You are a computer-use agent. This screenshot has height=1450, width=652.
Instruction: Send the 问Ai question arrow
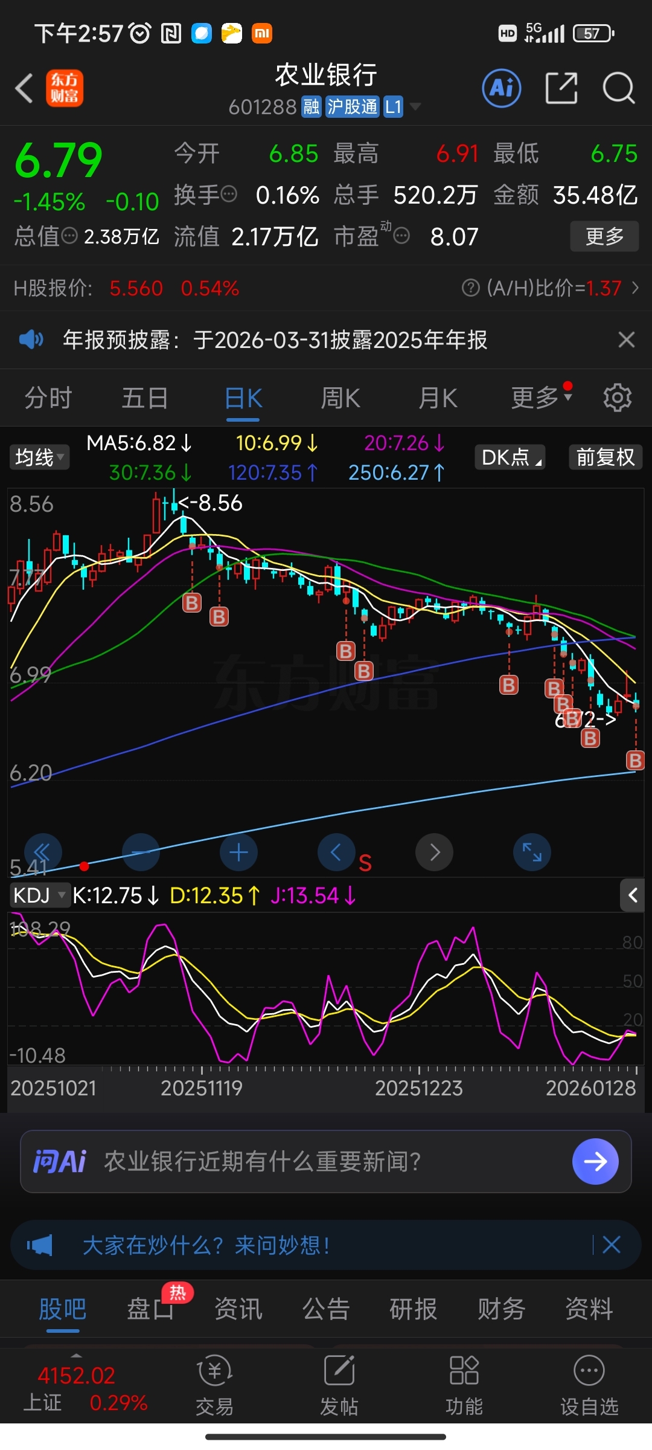(x=595, y=1161)
